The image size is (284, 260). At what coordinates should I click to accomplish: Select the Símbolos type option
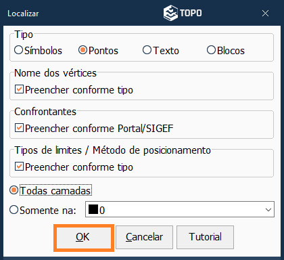tap(18, 50)
